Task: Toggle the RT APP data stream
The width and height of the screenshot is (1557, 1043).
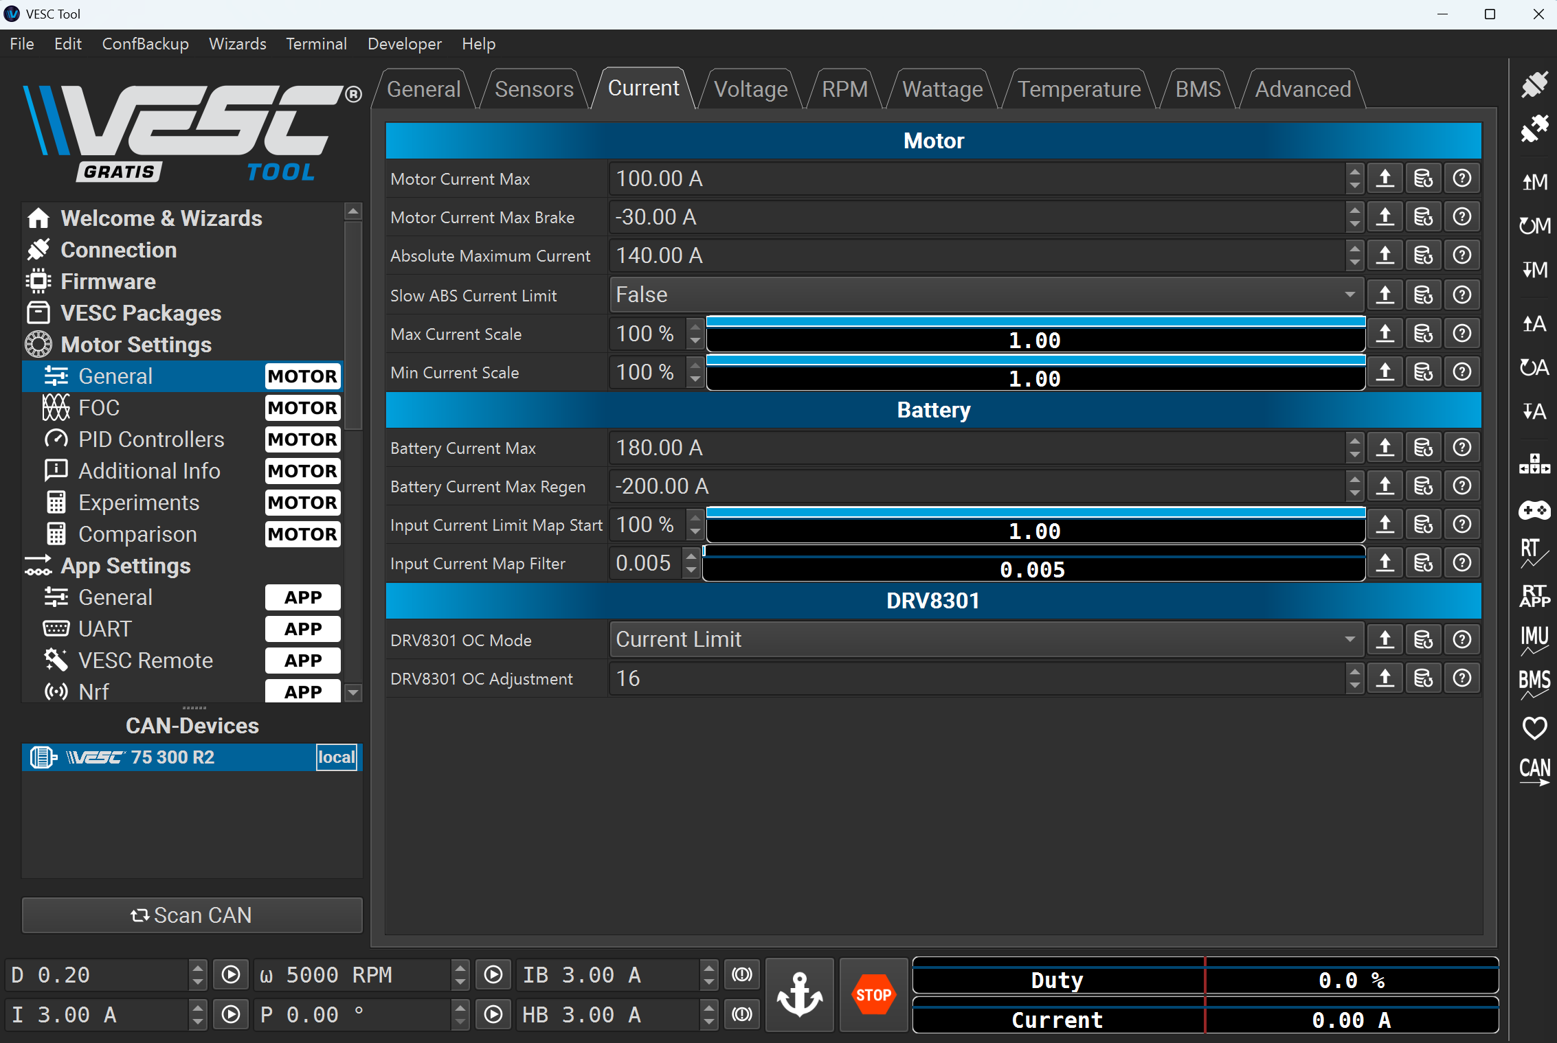Action: [1534, 596]
